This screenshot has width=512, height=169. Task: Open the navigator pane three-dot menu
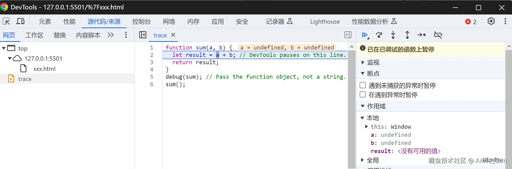point(126,35)
